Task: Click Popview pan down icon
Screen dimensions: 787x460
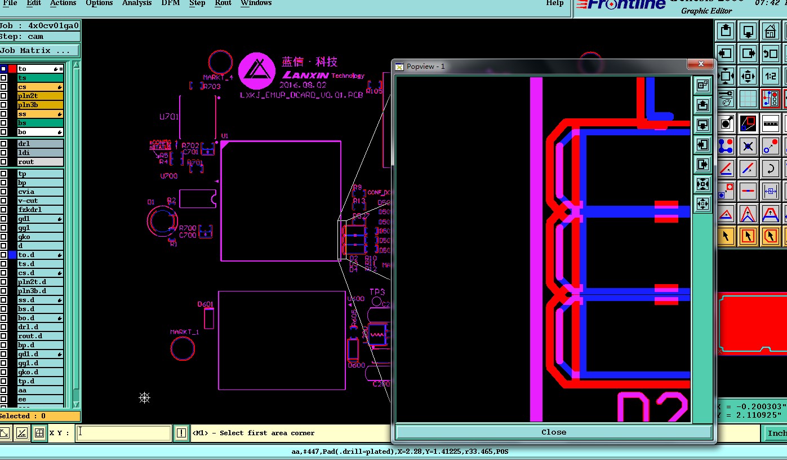Action: (x=702, y=125)
